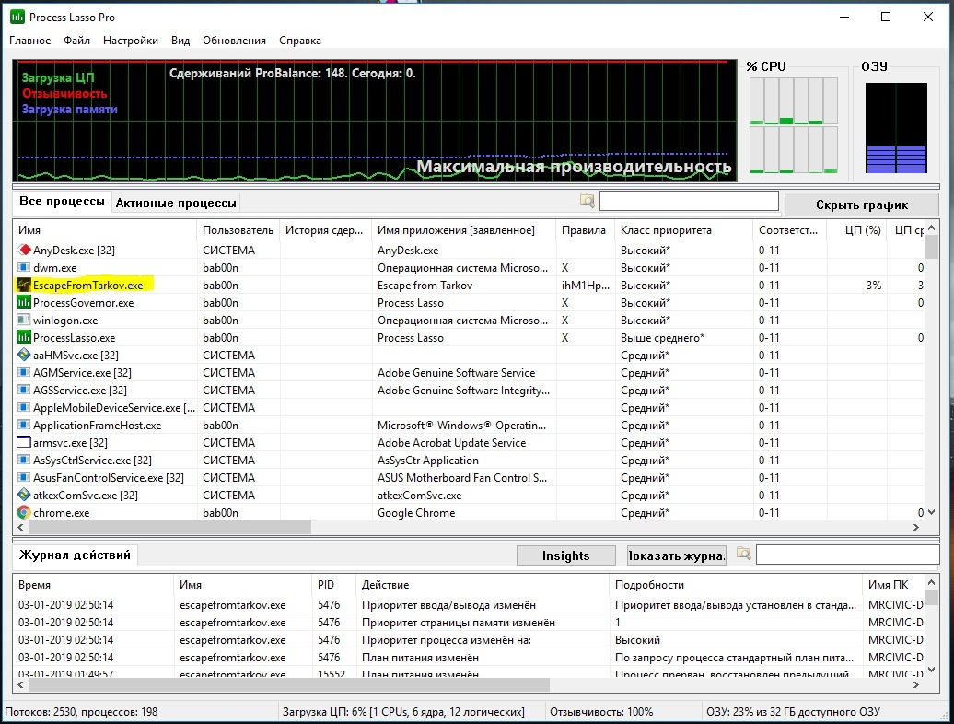This screenshot has height=724, width=954.
Task: Open the Настройки menu
Action: (x=131, y=41)
